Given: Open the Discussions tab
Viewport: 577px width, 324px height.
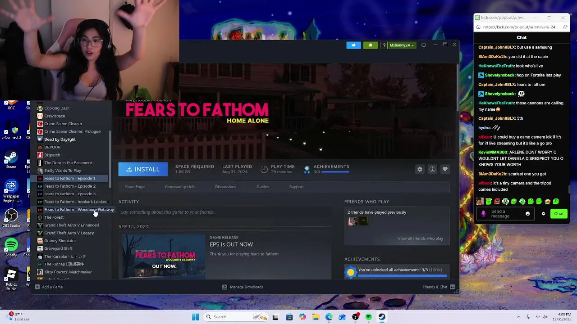Looking at the screenshot, I should [x=225, y=187].
